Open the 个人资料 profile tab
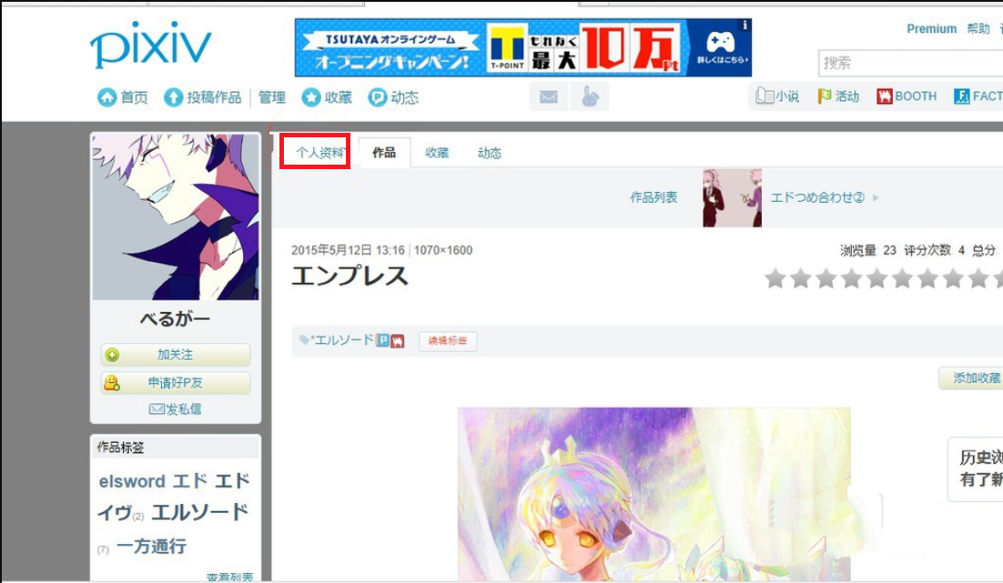The image size is (1003, 583). (315, 153)
